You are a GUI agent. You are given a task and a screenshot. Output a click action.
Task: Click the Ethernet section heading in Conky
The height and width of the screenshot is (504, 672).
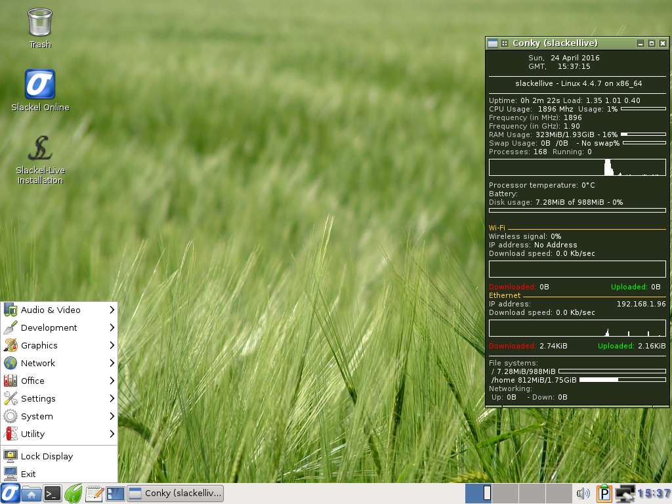click(x=505, y=295)
